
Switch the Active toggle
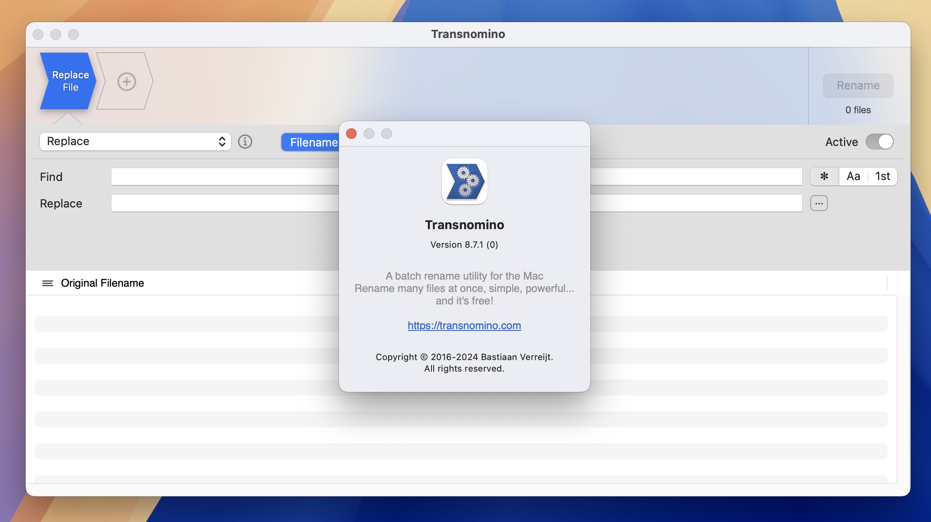[x=879, y=142]
